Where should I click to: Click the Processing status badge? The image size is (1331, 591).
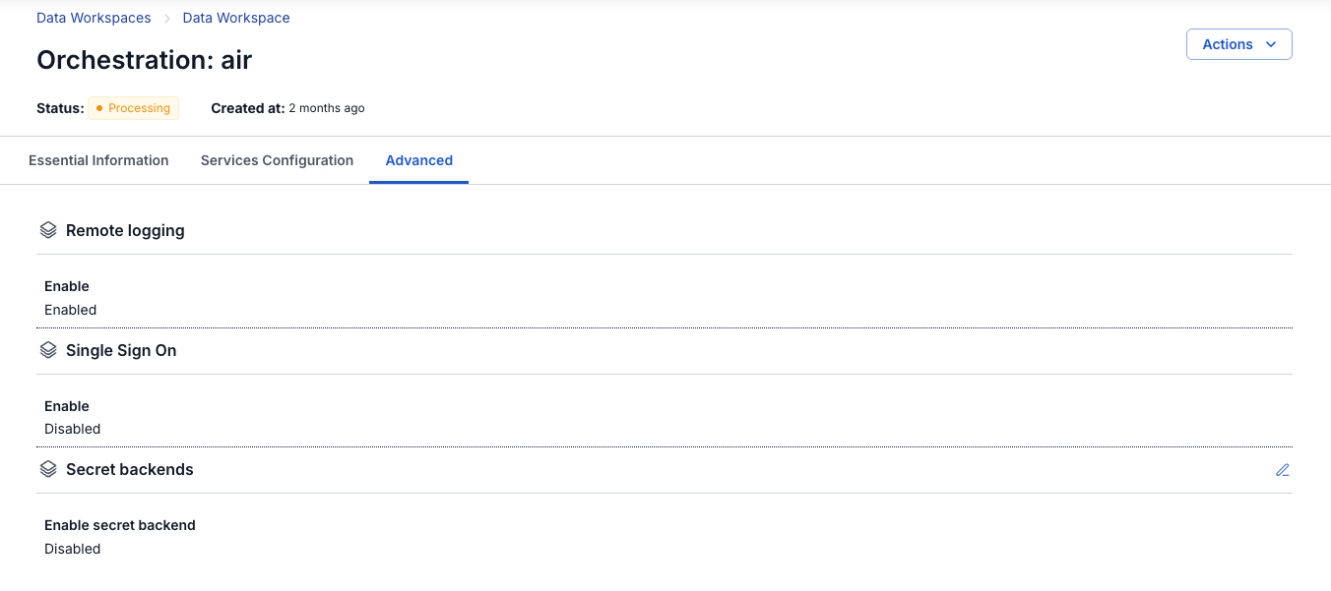pos(133,108)
